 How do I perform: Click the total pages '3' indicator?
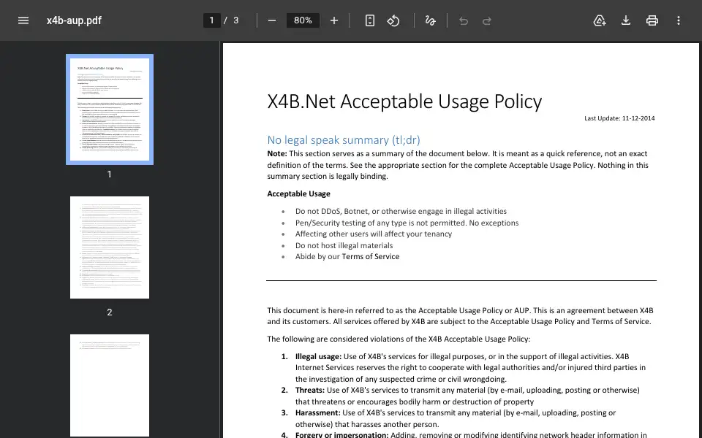(236, 20)
